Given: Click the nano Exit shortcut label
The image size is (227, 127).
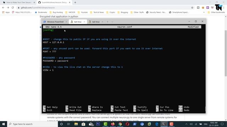Looking at the screenshot, I should 49,110.
